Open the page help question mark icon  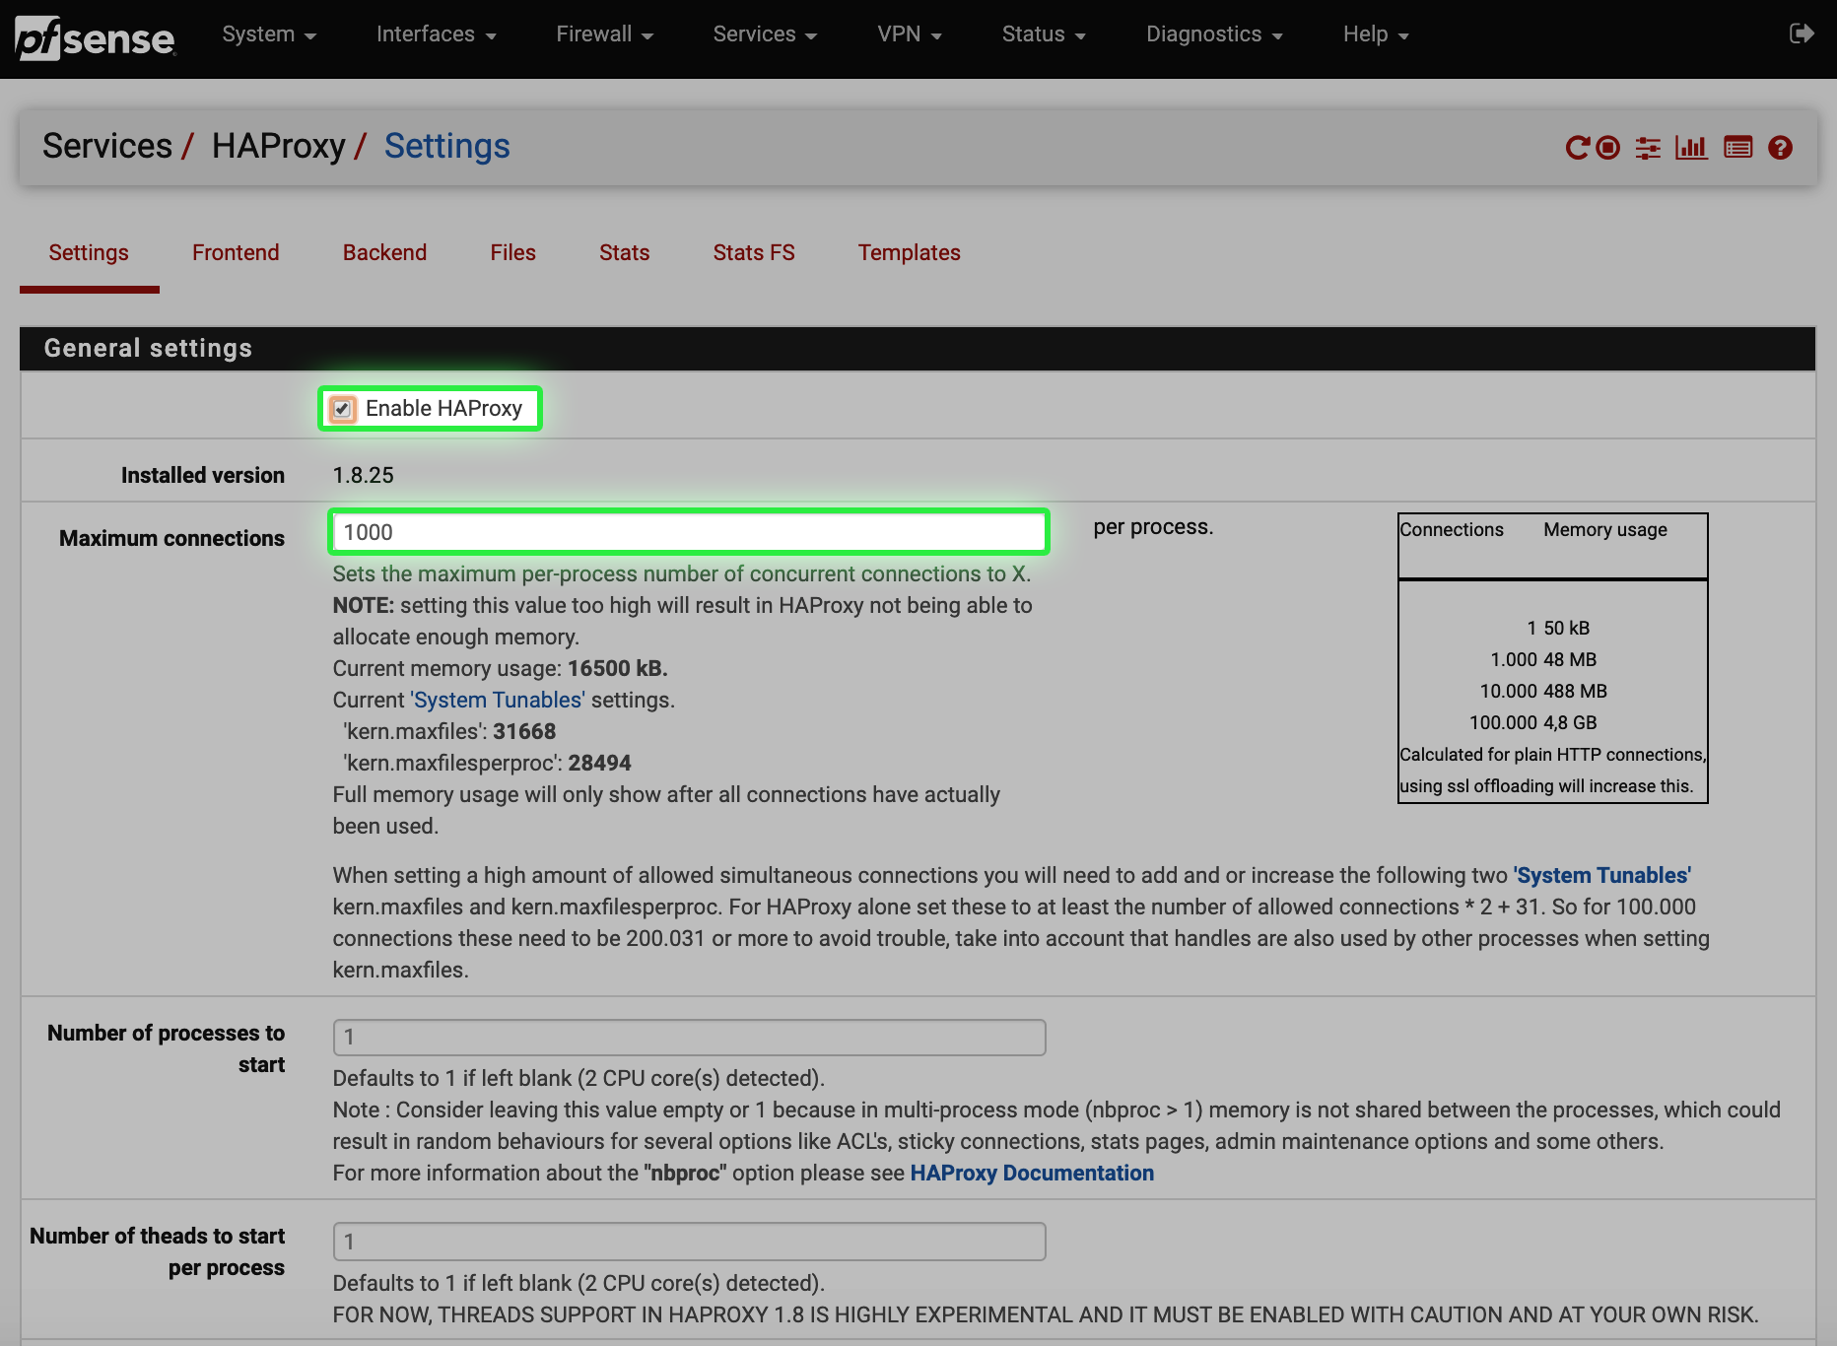(1780, 148)
